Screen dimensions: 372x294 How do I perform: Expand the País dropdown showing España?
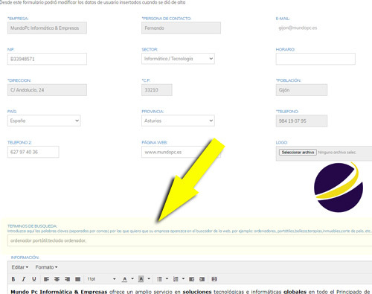pyautogui.click(x=44, y=121)
